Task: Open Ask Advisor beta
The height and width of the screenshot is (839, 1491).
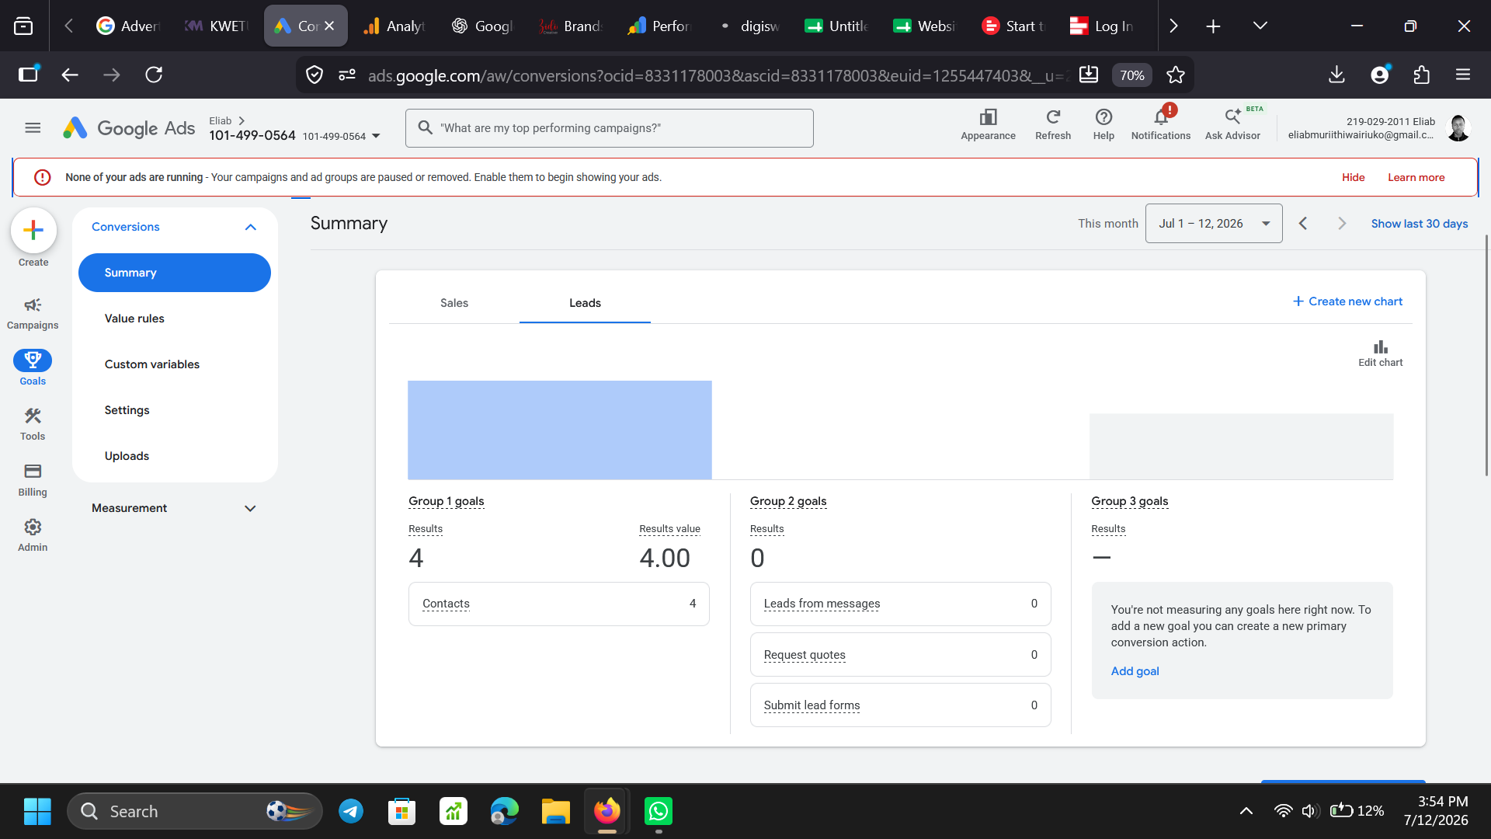Action: click(x=1232, y=124)
